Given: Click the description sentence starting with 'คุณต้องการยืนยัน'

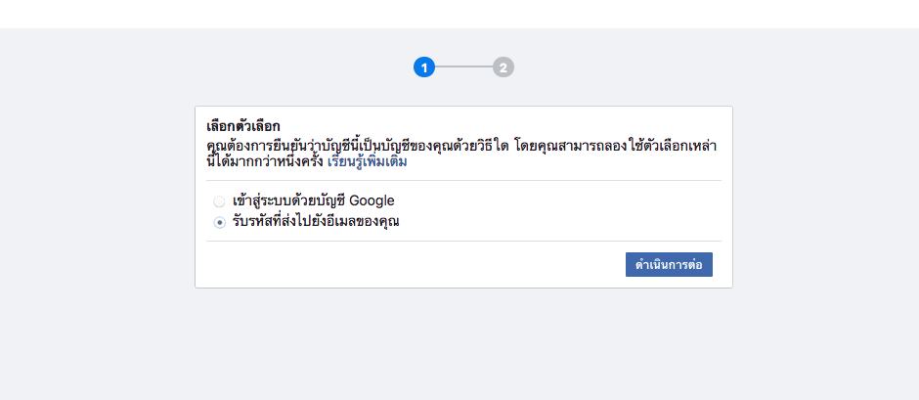Looking at the screenshot, I should pos(391,146).
